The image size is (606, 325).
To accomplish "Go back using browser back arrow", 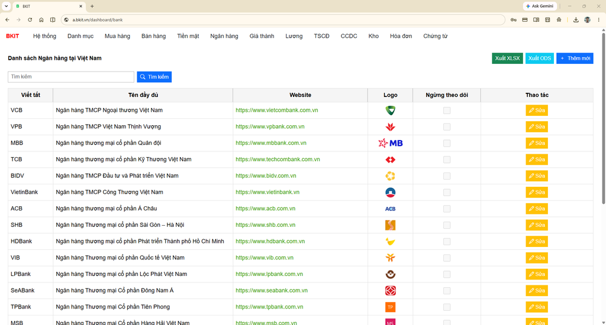I will pyautogui.click(x=7, y=19).
